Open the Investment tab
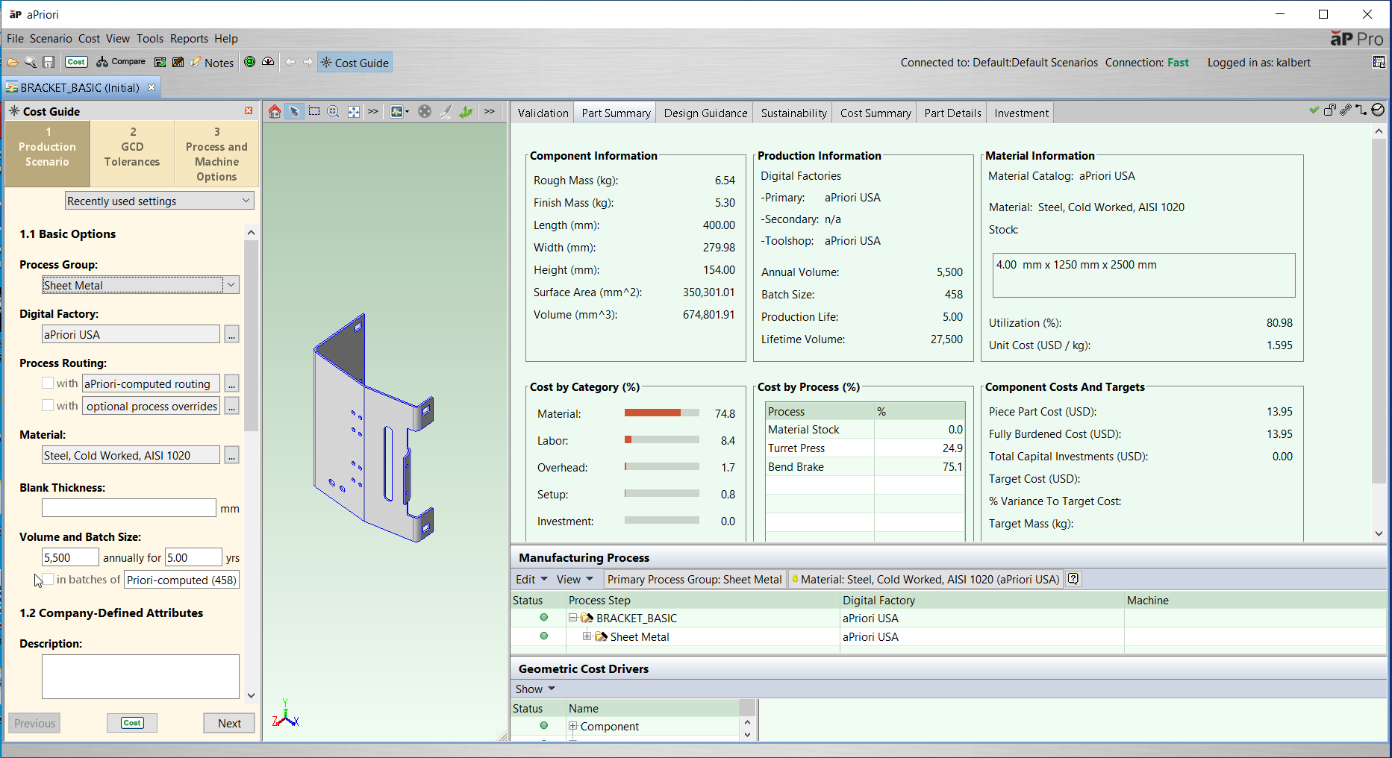This screenshot has height=758, width=1392. 1021,113
